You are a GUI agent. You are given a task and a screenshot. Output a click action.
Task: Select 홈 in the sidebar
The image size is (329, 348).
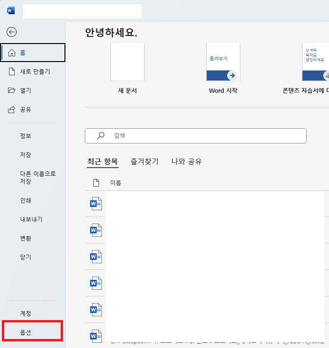tap(33, 53)
